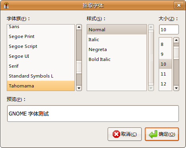Click the size input field
Viewport: 186px width, 148px height.
tap(169, 30)
